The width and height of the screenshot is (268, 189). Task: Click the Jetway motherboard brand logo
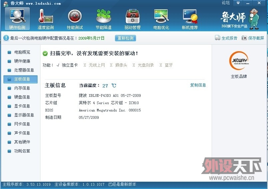(239, 61)
